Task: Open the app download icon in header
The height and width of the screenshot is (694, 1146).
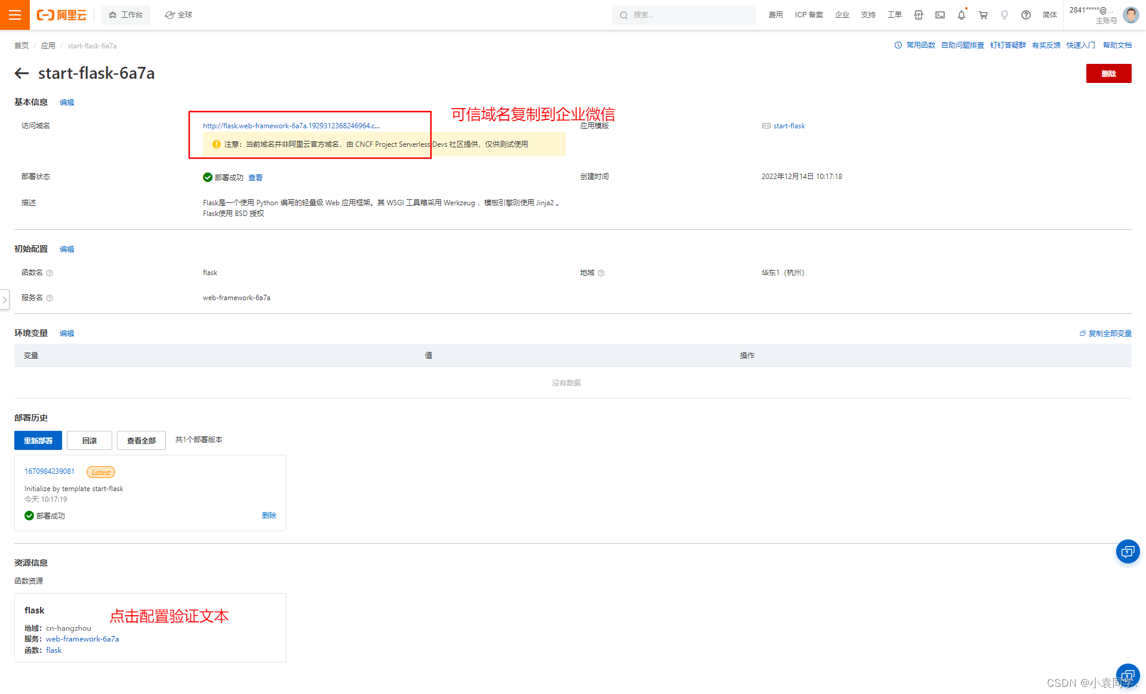Action: (x=919, y=15)
